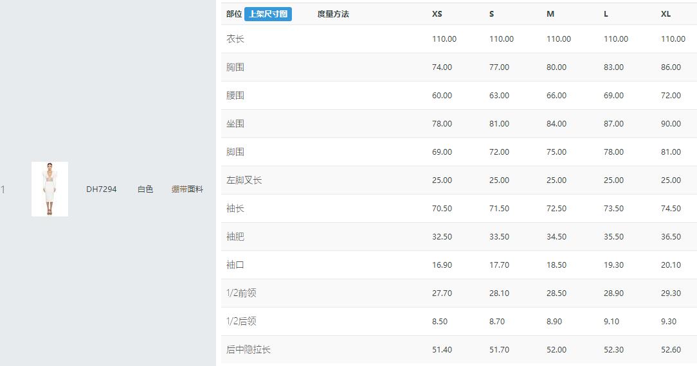
Task: Click the 袖肥 XL value 36.50
Action: tap(671, 236)
